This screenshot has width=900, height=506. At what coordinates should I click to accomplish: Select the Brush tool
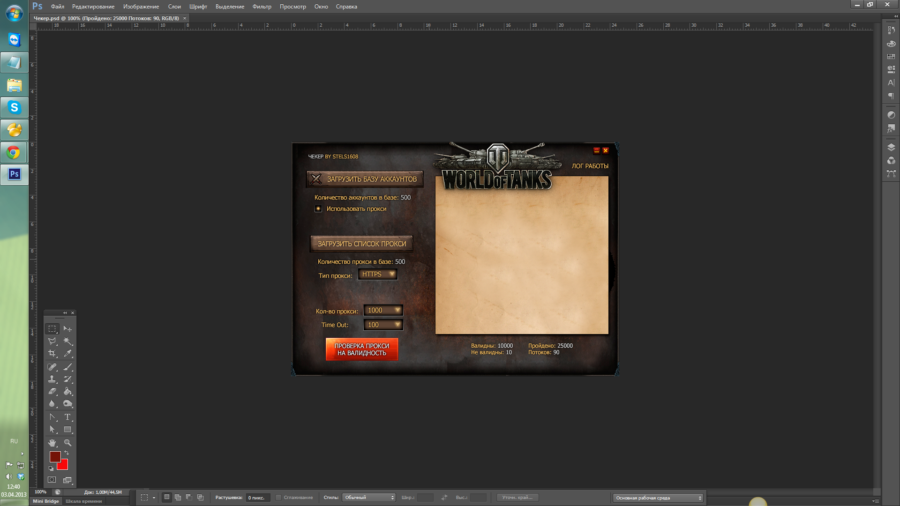(67, 367)
